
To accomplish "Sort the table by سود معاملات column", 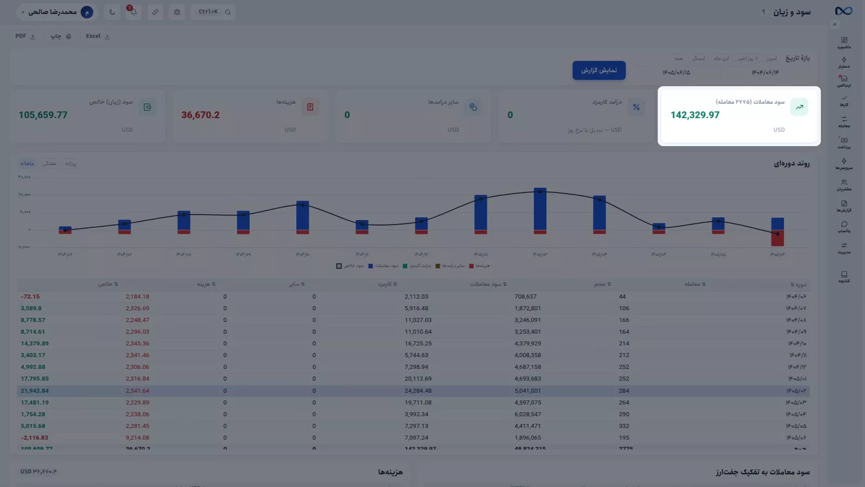I will point(488,284).
